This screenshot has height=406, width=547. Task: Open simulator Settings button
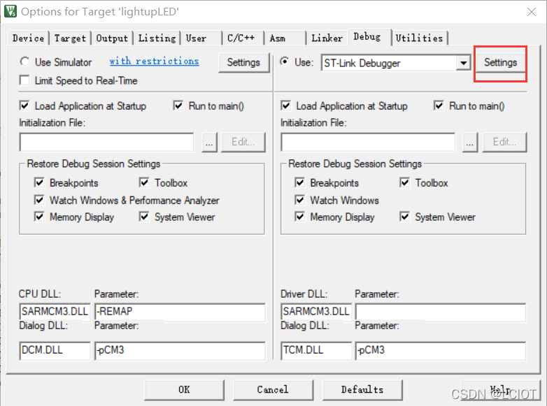point(244,62)
